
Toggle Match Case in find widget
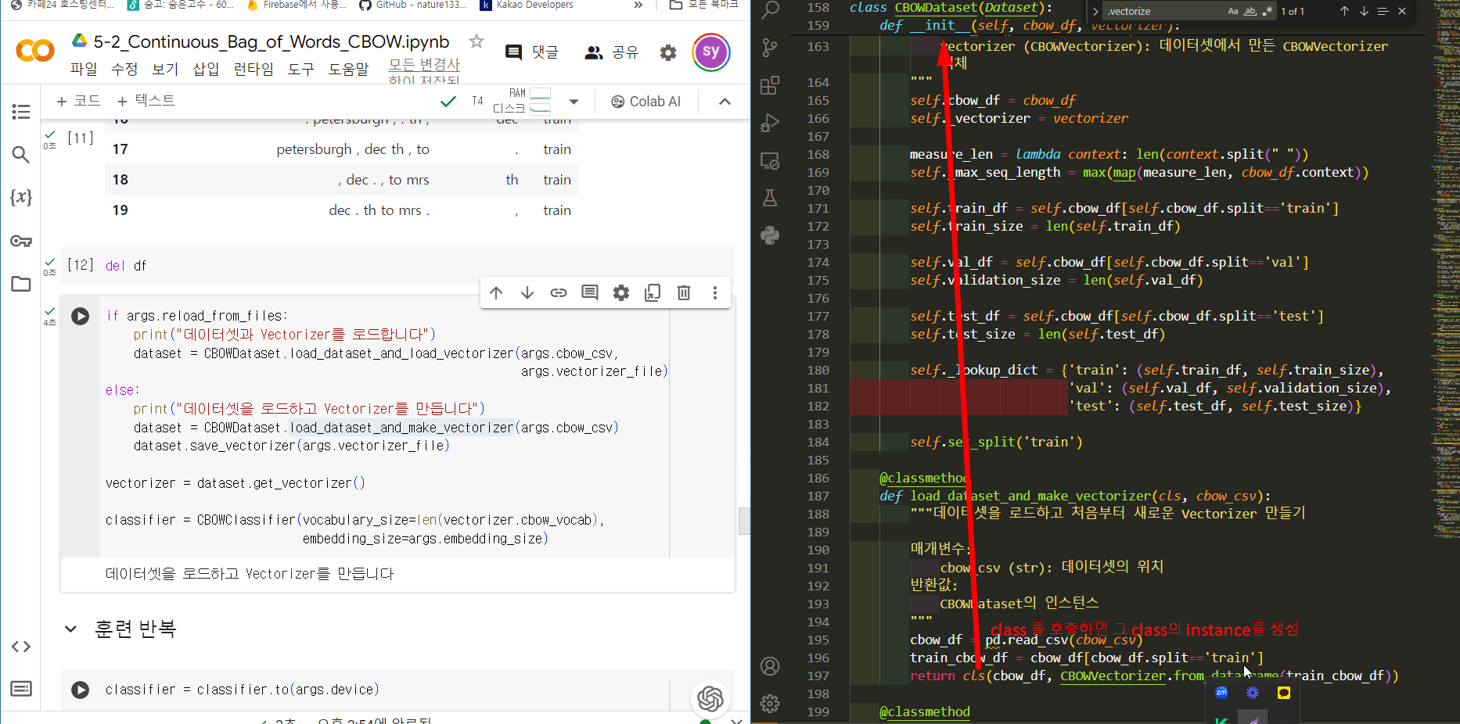click(x=1233, y=12)
